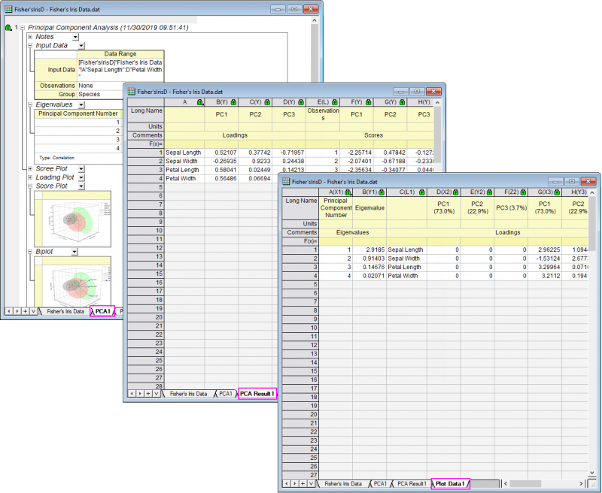
Task: Collapse the Eigenvalues node
Action: (30, 104)
